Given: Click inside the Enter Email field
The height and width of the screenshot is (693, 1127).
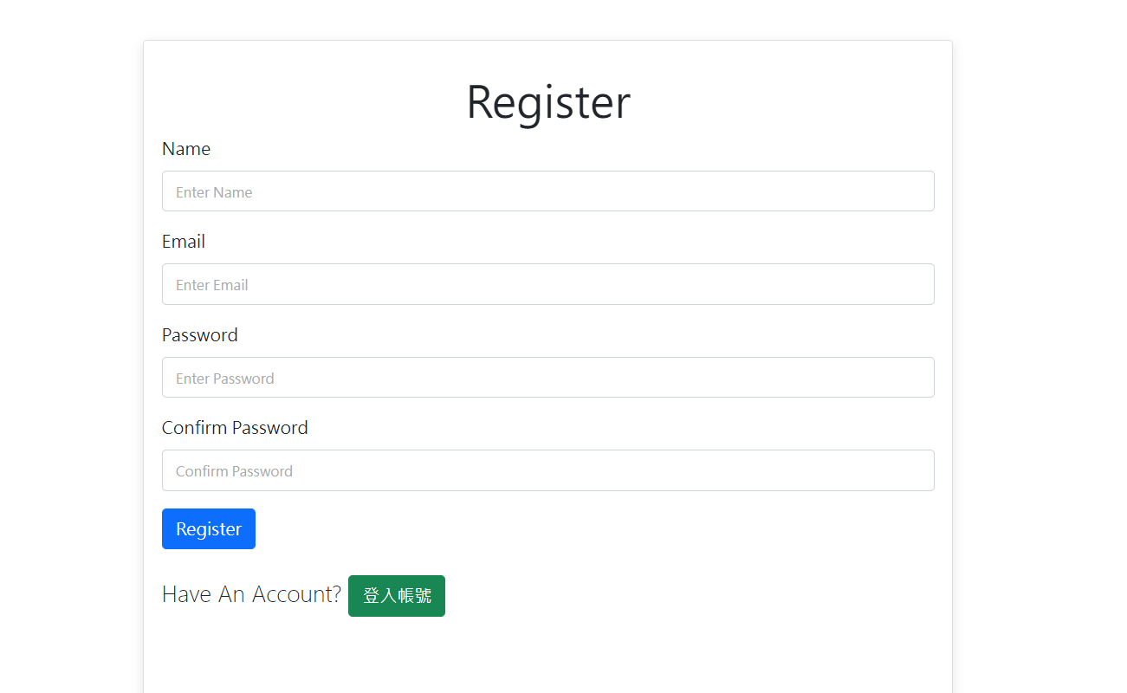Looking at the screenshot, I should [x=548, y=284].
